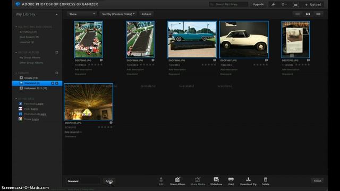Click the Facebook icon under Other Sites
This screenshot has width=340, height=191.
coord(20,104)
